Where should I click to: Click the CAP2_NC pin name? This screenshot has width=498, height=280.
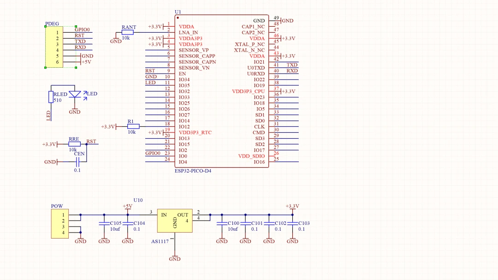(x=253, y=32)
